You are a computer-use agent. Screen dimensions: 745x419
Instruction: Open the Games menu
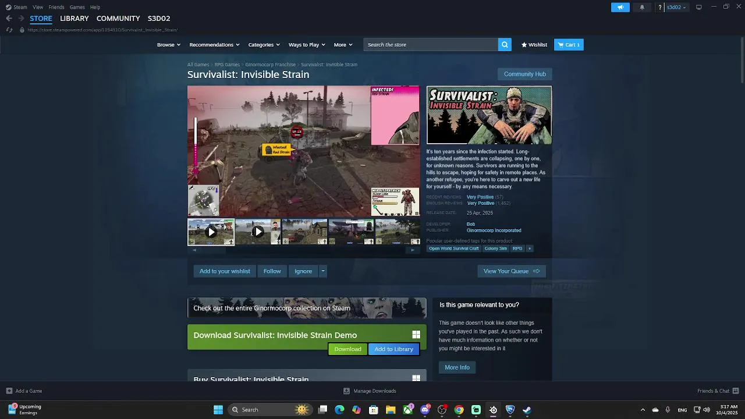pyautogui.click(x=77, y=7)
